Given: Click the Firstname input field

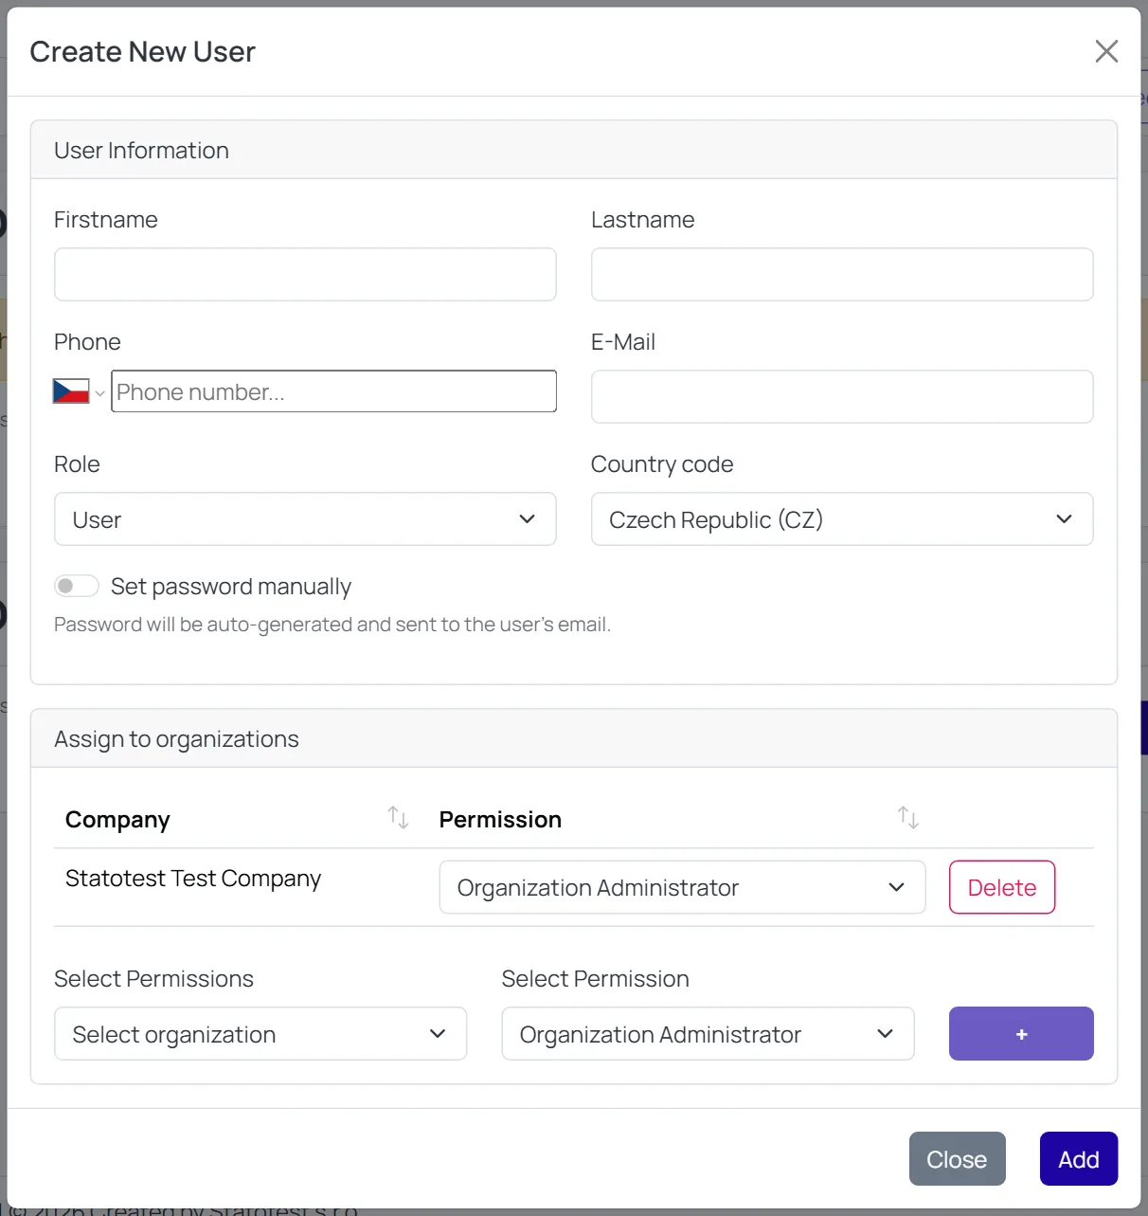Looking at the screenshot, I should pos(305,275).
